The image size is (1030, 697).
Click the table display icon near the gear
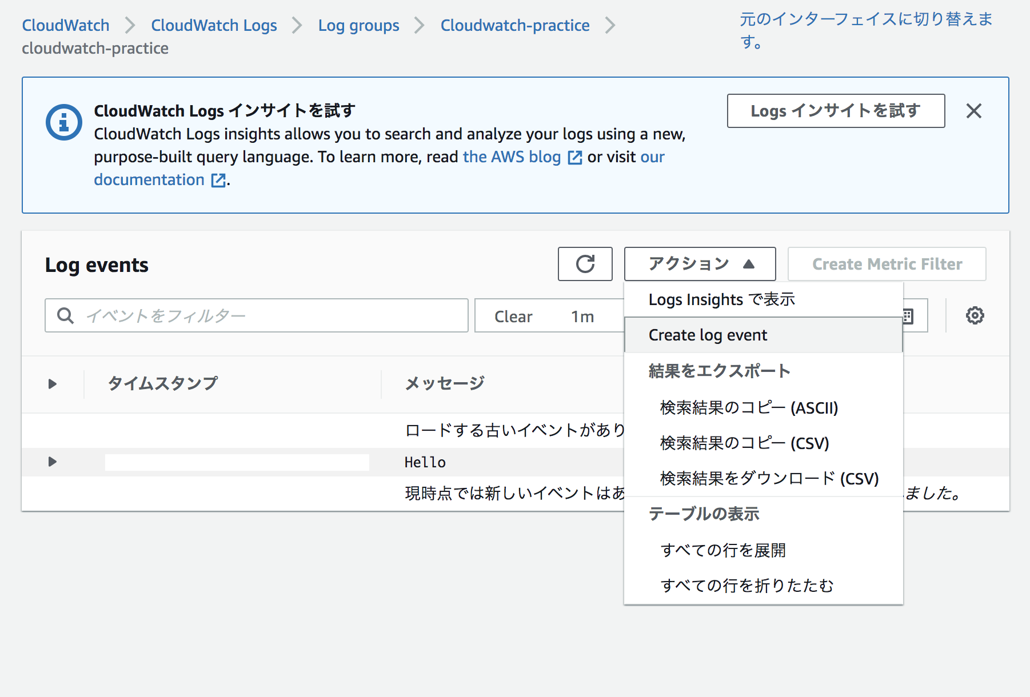pos(909,315)
